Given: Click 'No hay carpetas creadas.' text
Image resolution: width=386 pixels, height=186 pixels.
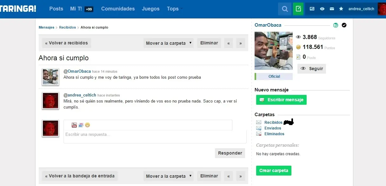Looking at the screenshot, I should click(x=278, y=154).
